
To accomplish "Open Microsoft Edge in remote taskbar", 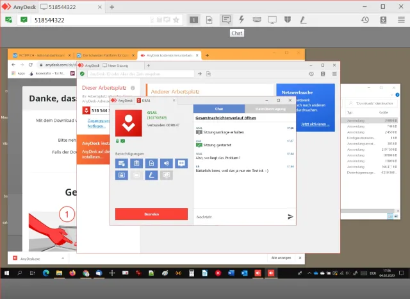I will 46,273.
